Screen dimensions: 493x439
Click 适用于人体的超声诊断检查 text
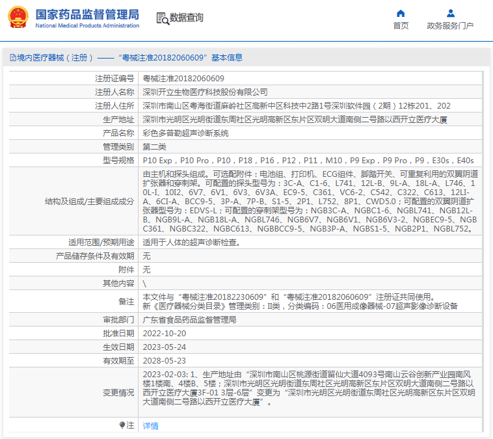(x=191, y=243)
